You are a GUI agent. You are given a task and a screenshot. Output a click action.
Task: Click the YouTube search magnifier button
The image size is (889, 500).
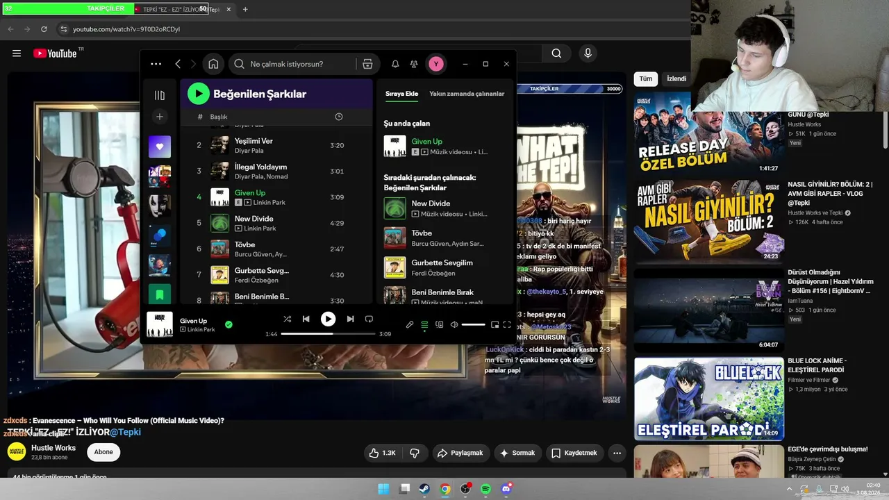556,53
